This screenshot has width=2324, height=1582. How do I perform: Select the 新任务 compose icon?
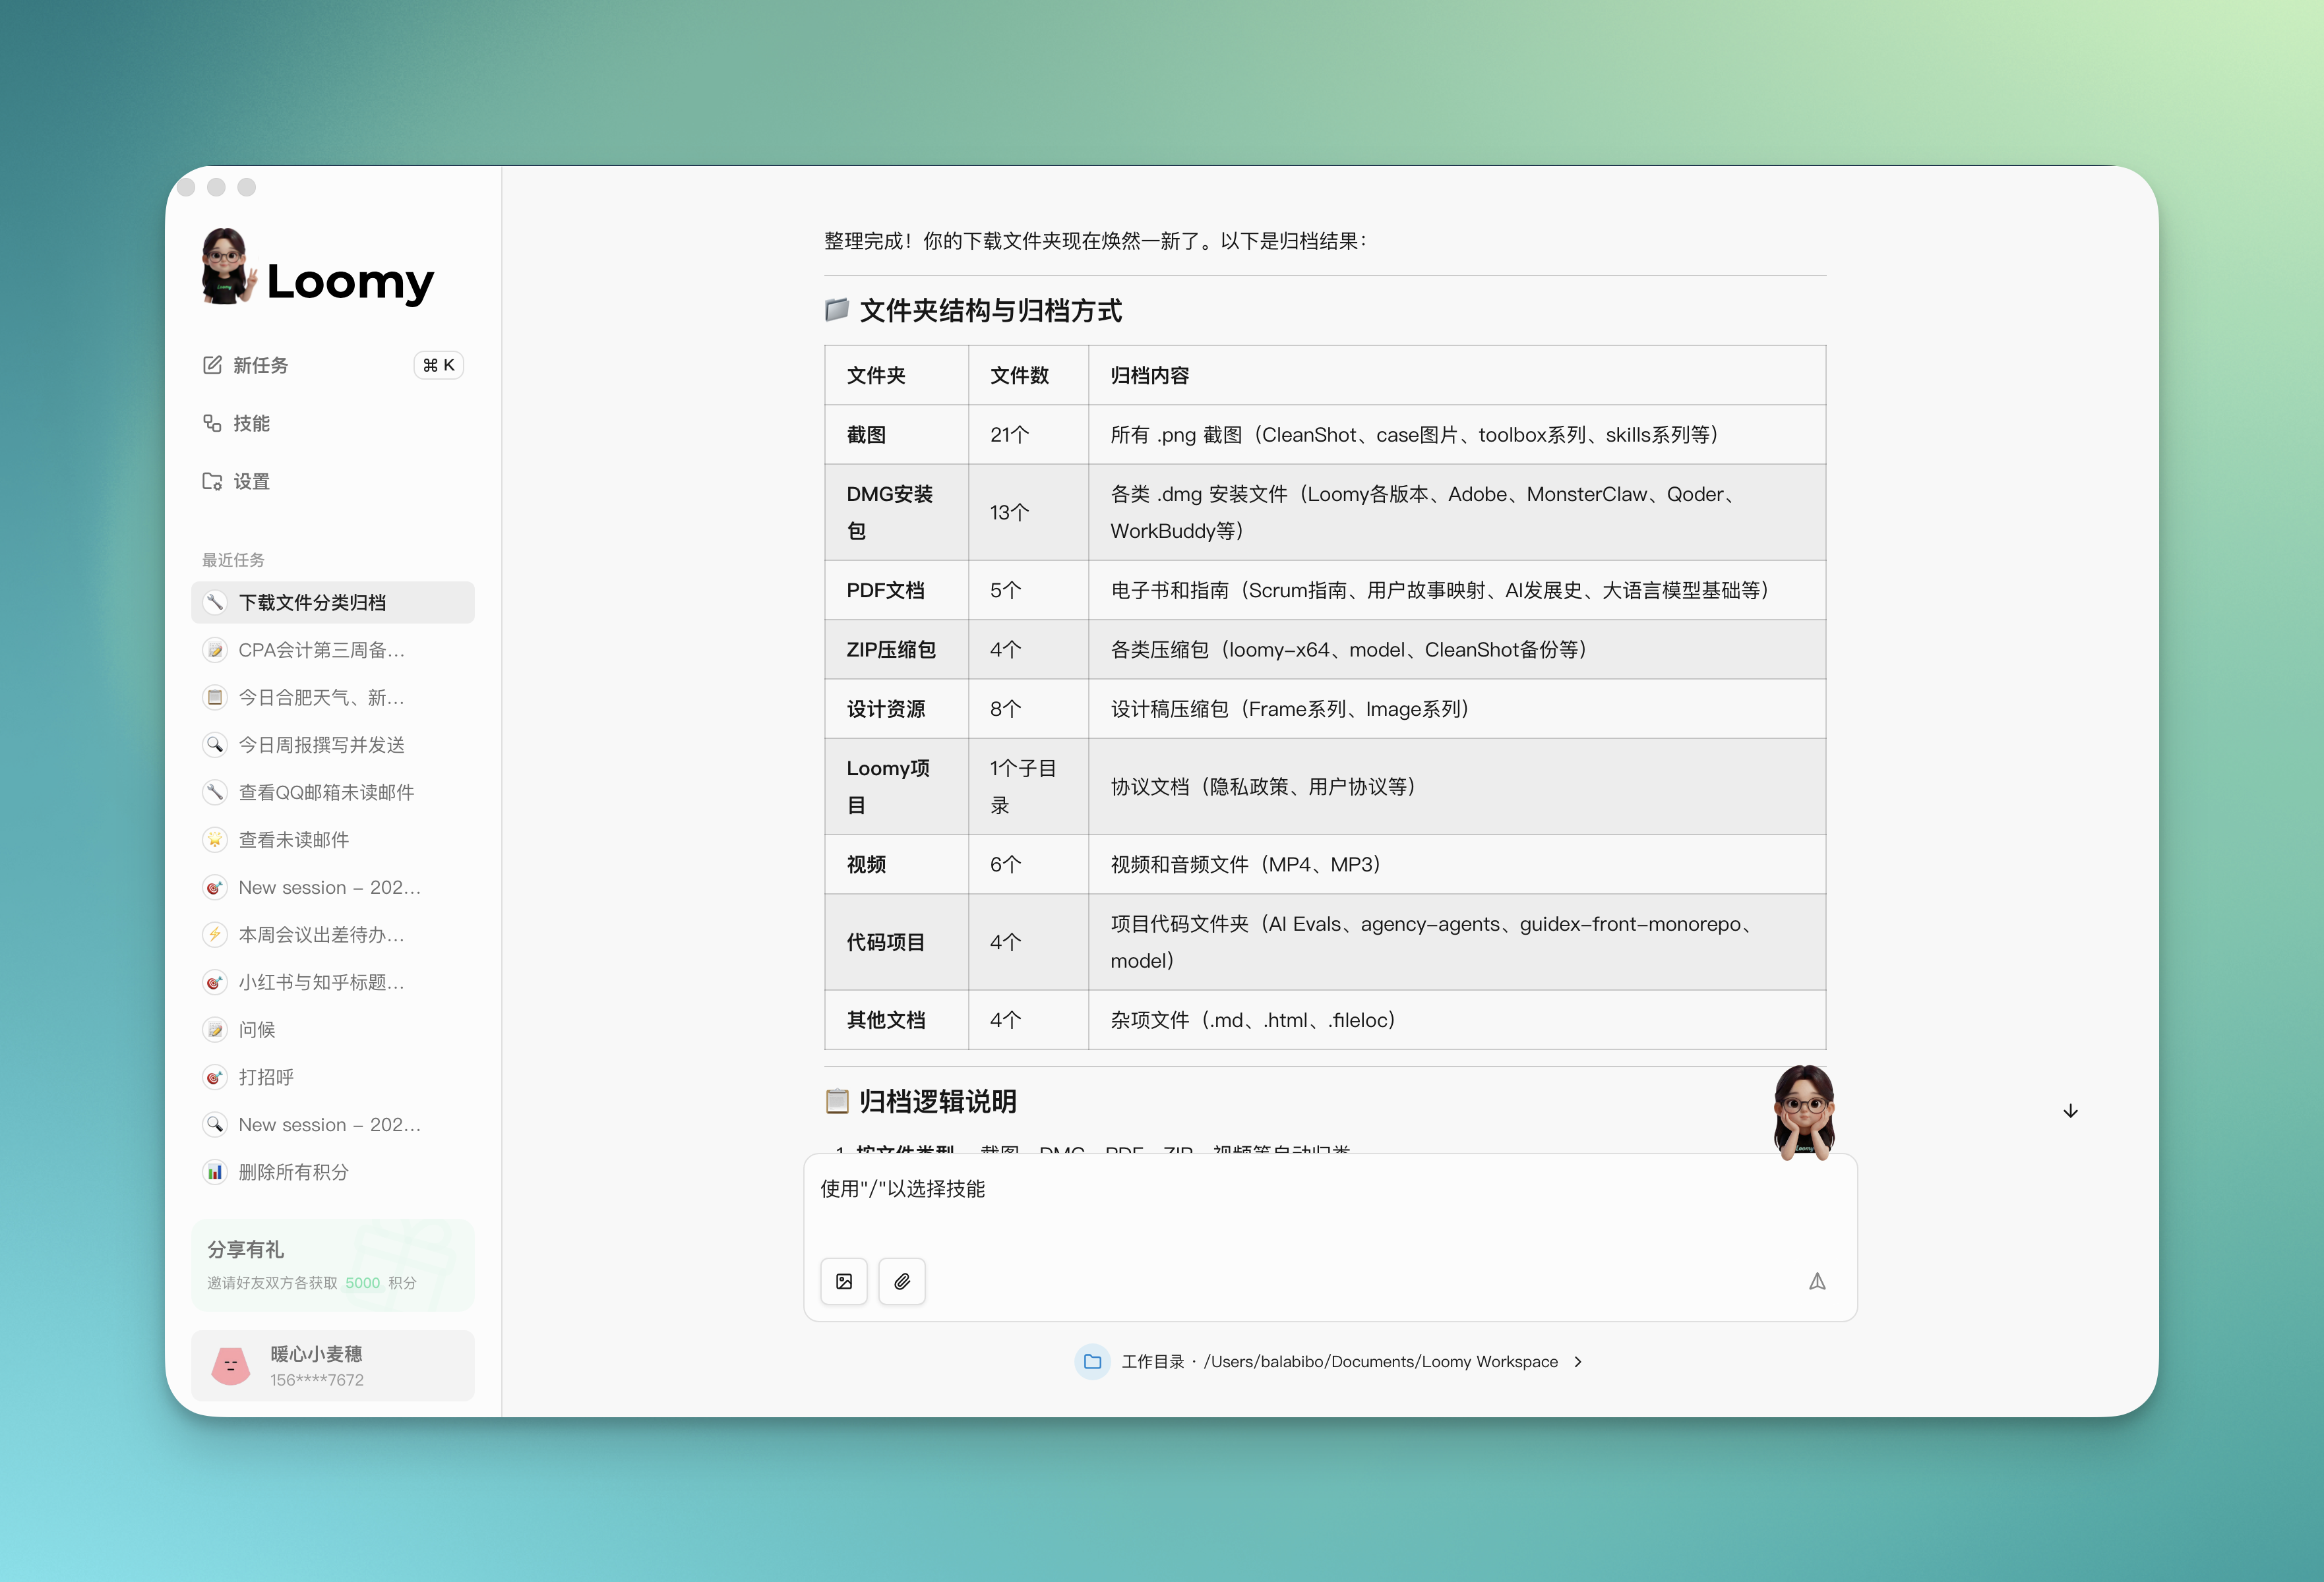pyautogui.click(x=212, y=365)
